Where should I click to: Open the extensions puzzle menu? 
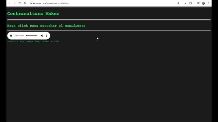click(x=191, y=3)
